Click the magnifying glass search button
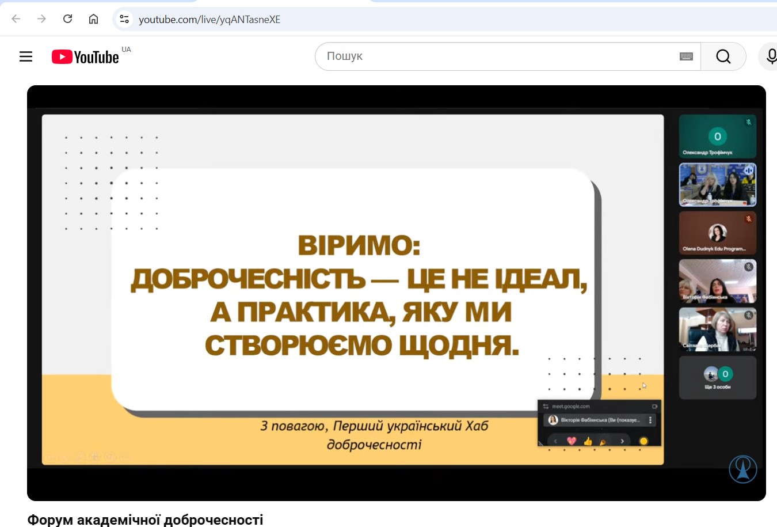The width and height of the screenshot is (777, 527). (x=723, y=56)
